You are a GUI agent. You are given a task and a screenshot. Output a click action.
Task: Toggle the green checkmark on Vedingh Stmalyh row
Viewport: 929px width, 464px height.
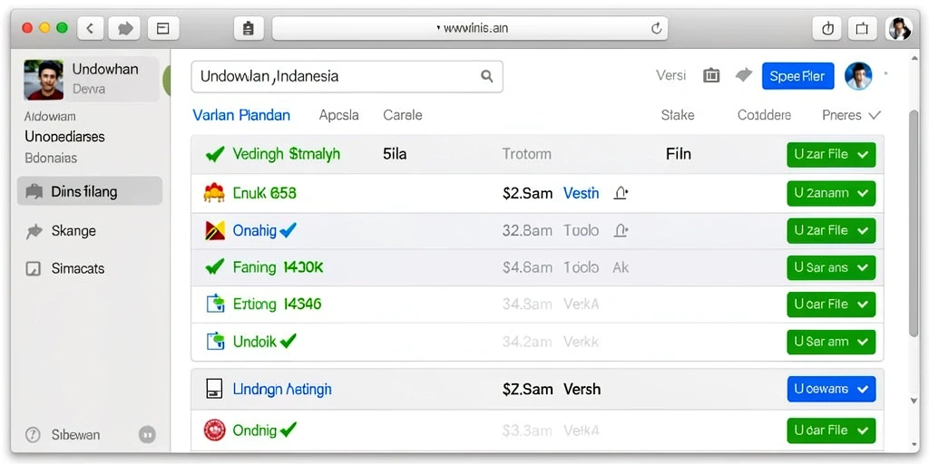[214, 154]
